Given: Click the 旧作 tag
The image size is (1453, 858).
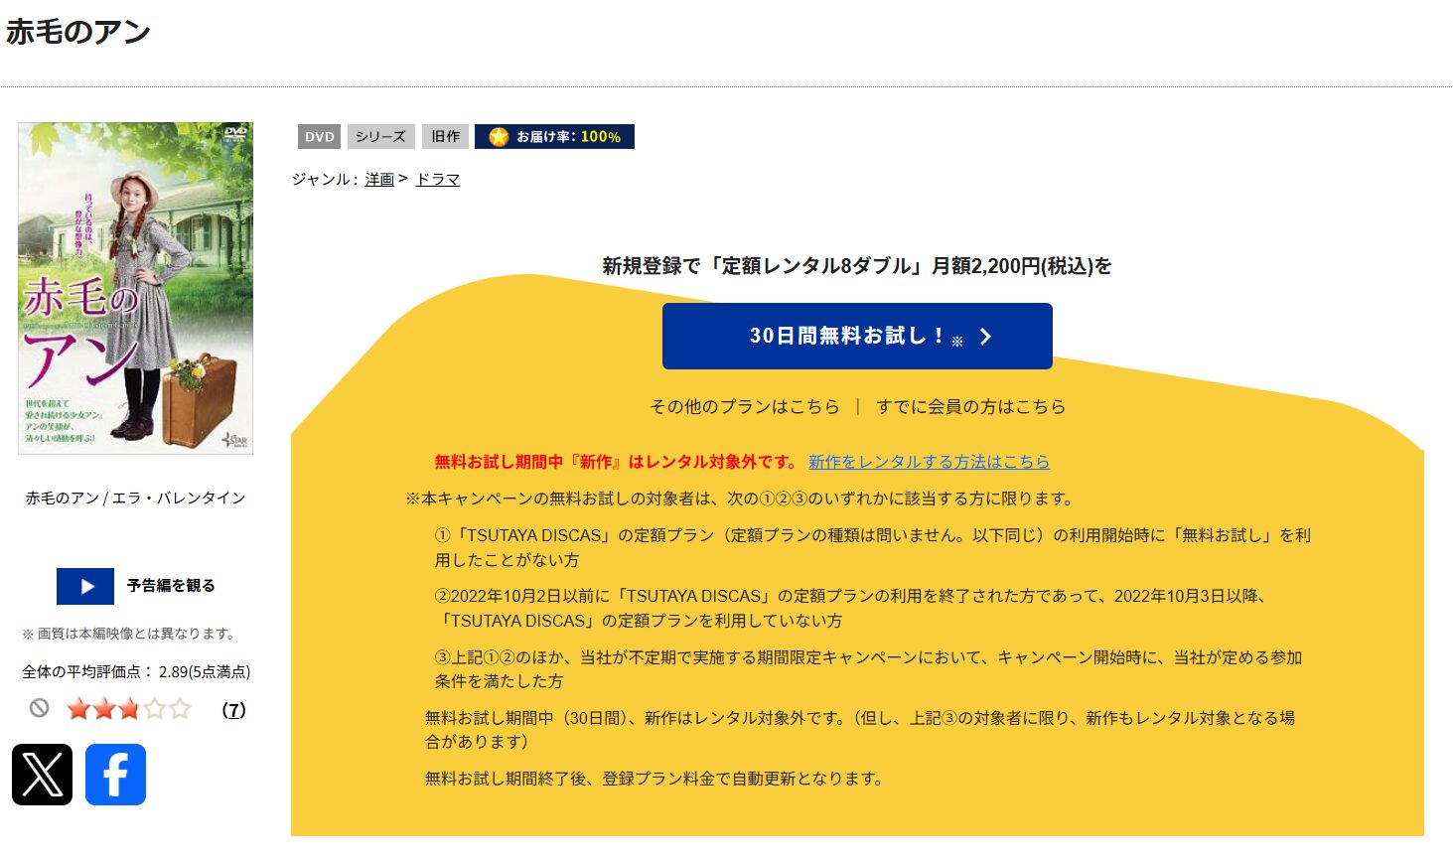Looking at the screenshot, I should point(446,137).
